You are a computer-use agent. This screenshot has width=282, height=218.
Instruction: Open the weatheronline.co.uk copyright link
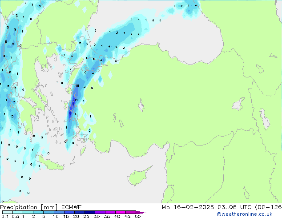pyautogui.click(x=245, y=214)
